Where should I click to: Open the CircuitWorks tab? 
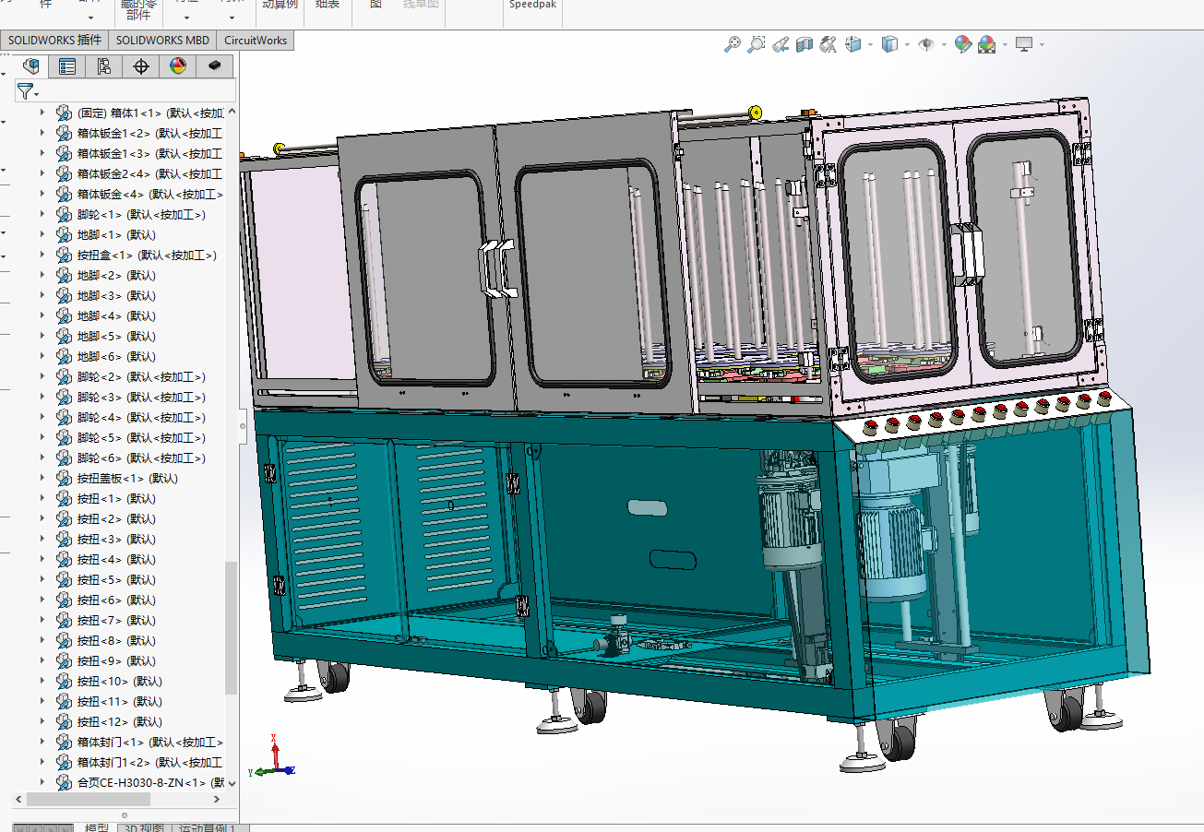pyautogui.click(x=256, y=40)
